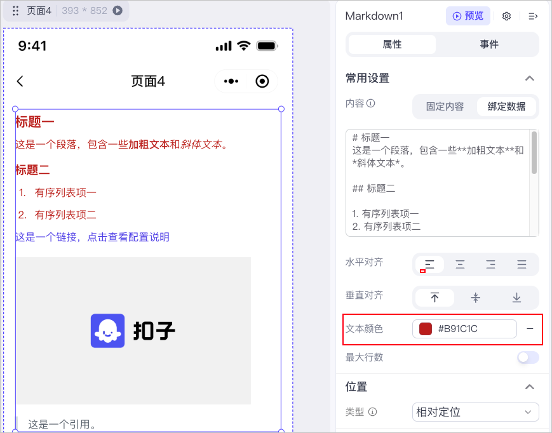The image size is (552, 433).
Task: Click the 393 * 852 canvas size label
Action: click(84, 11)
